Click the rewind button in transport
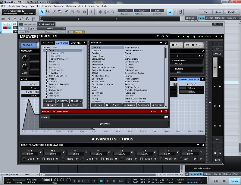 79,181
